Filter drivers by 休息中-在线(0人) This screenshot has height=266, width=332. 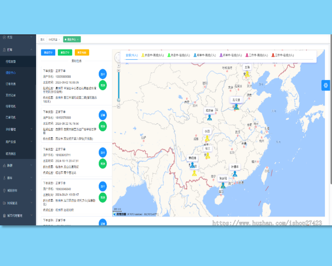[179, 55]
